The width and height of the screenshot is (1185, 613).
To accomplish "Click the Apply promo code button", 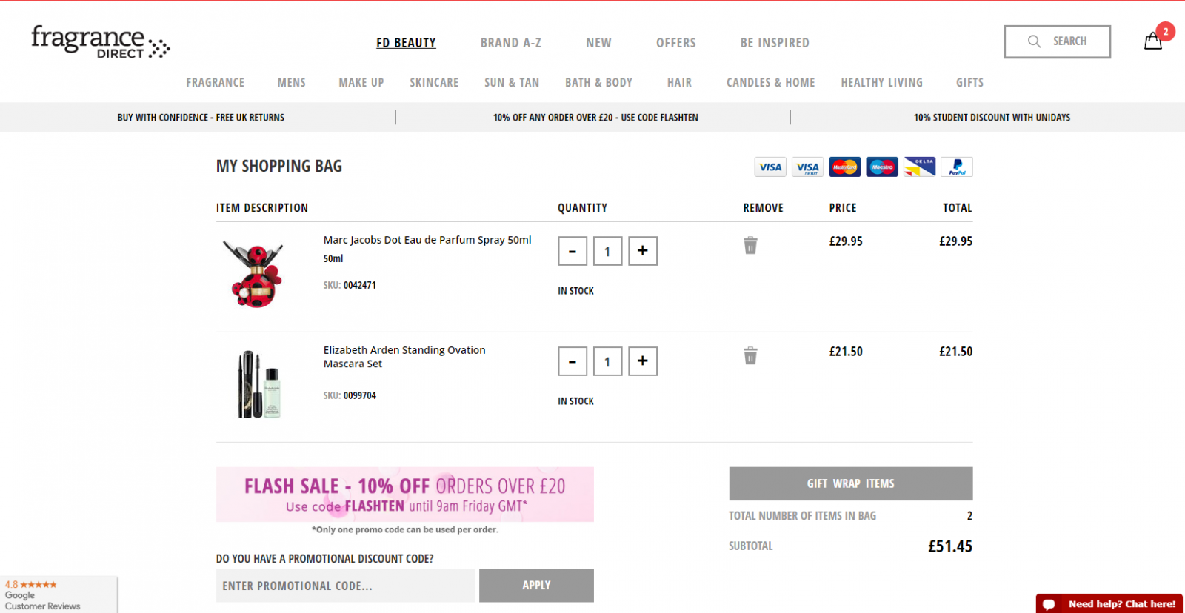I will [536, 585].
